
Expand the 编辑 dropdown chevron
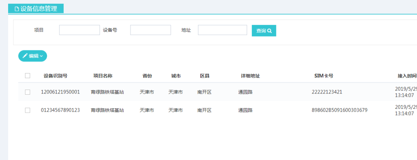click(x=41, y=56)
